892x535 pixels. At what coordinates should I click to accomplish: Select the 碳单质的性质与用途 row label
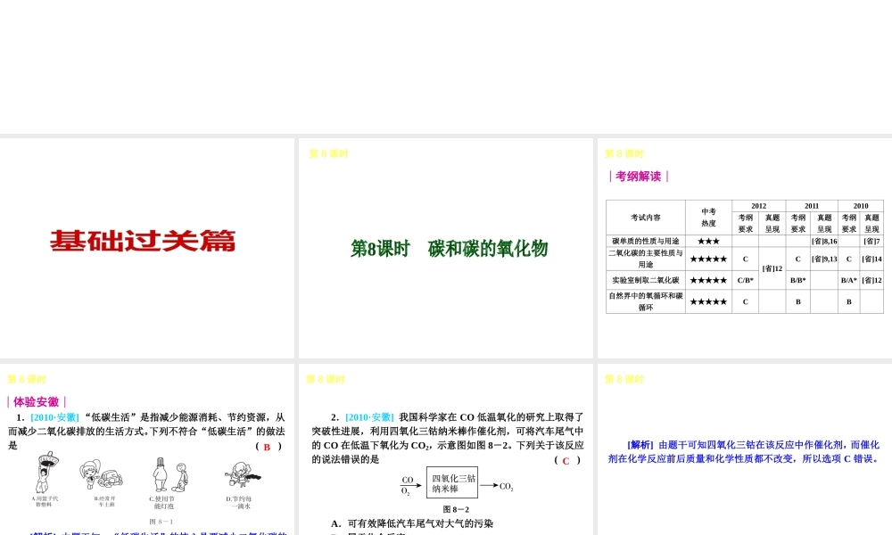[646, 241]
